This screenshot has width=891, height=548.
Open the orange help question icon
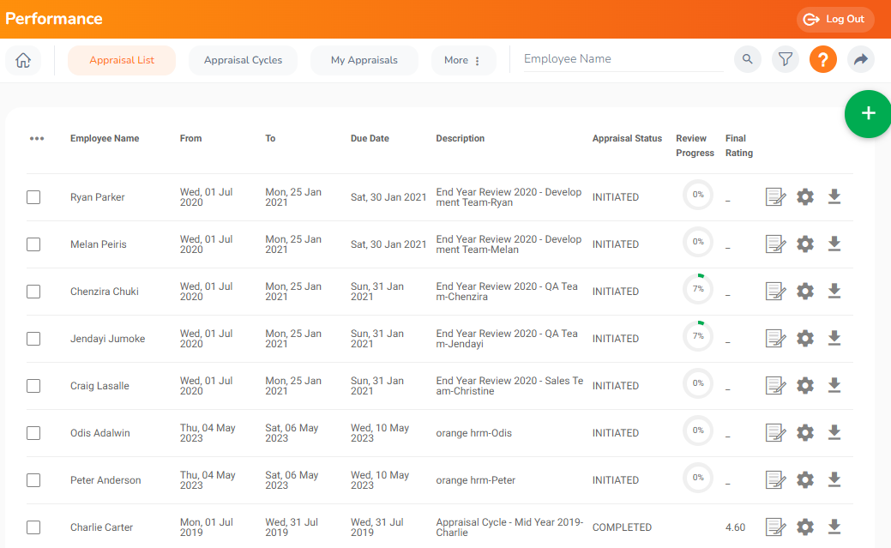pos(822,59)
